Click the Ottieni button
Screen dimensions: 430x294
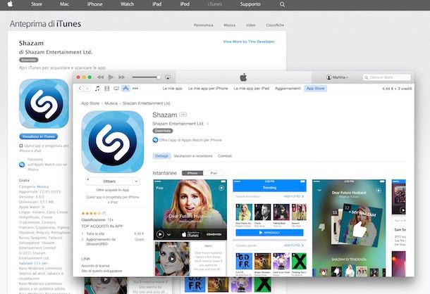pyautogui.click(x=109, y=181)
